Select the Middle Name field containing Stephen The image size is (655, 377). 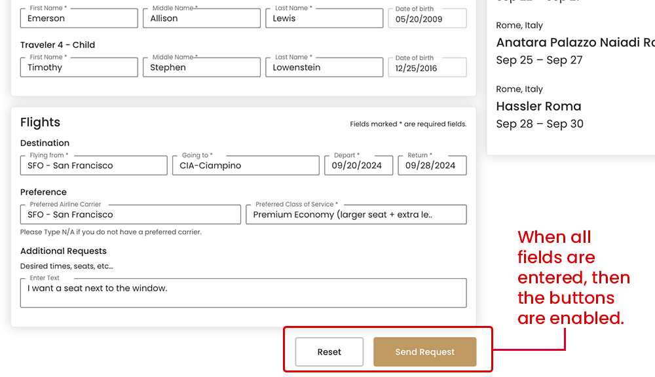201,67
